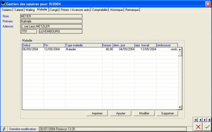Click the scroll down arrow of Maladie table
Image resolution: width=212 pixels, height=132 pixels.
click(180, 107)
